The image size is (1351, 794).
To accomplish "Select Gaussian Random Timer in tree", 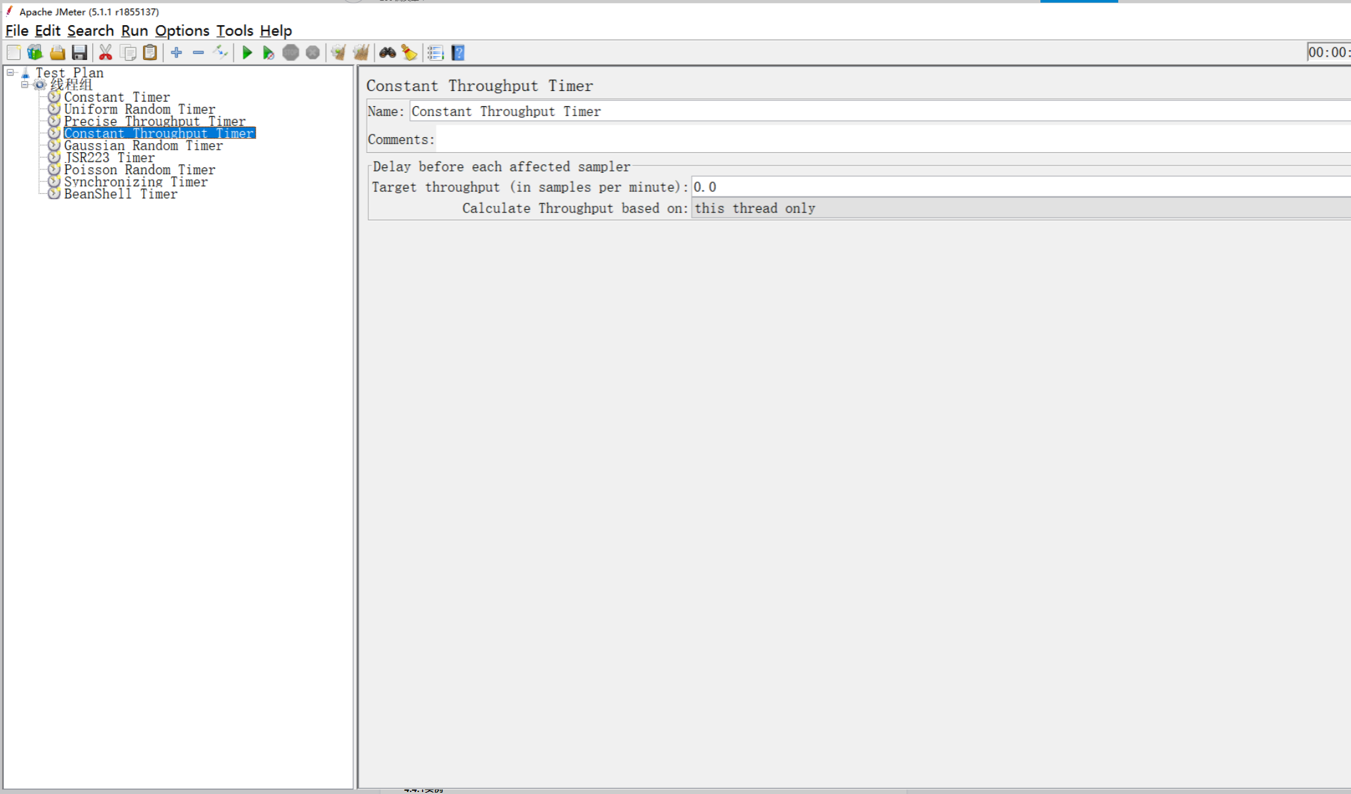I will pos(143,146).
